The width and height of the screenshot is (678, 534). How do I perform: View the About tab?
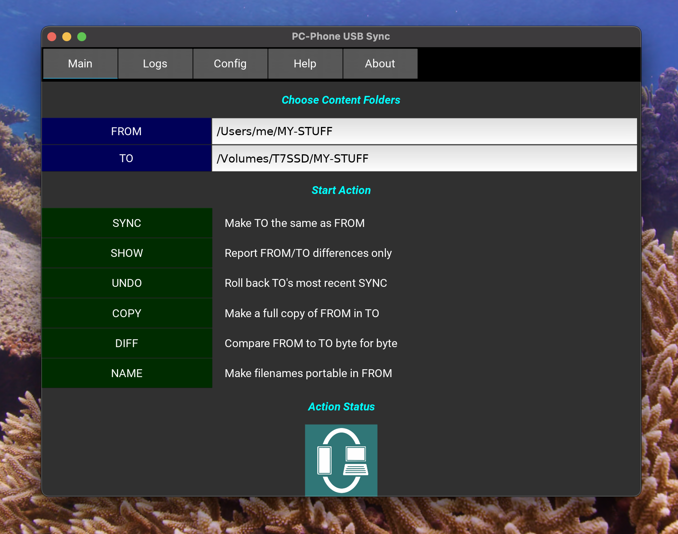(x=380, y=64)
